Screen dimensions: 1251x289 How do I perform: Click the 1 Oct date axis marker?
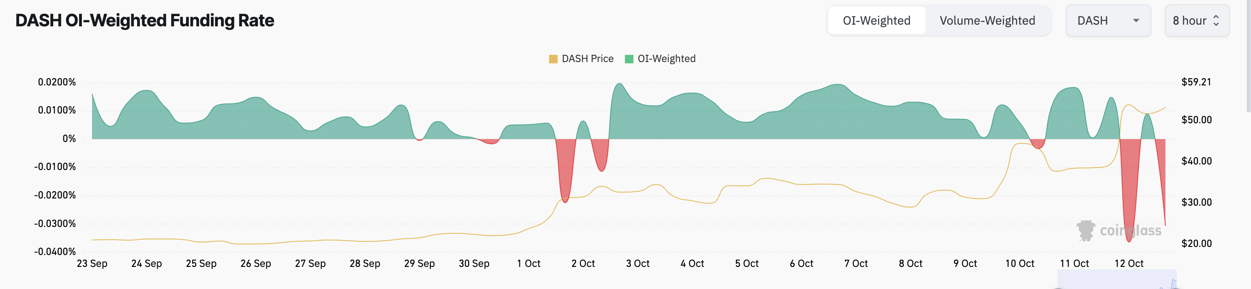click(528, 263)
